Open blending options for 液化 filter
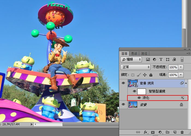This screenshot has width=191, height=136. (183, 98)
